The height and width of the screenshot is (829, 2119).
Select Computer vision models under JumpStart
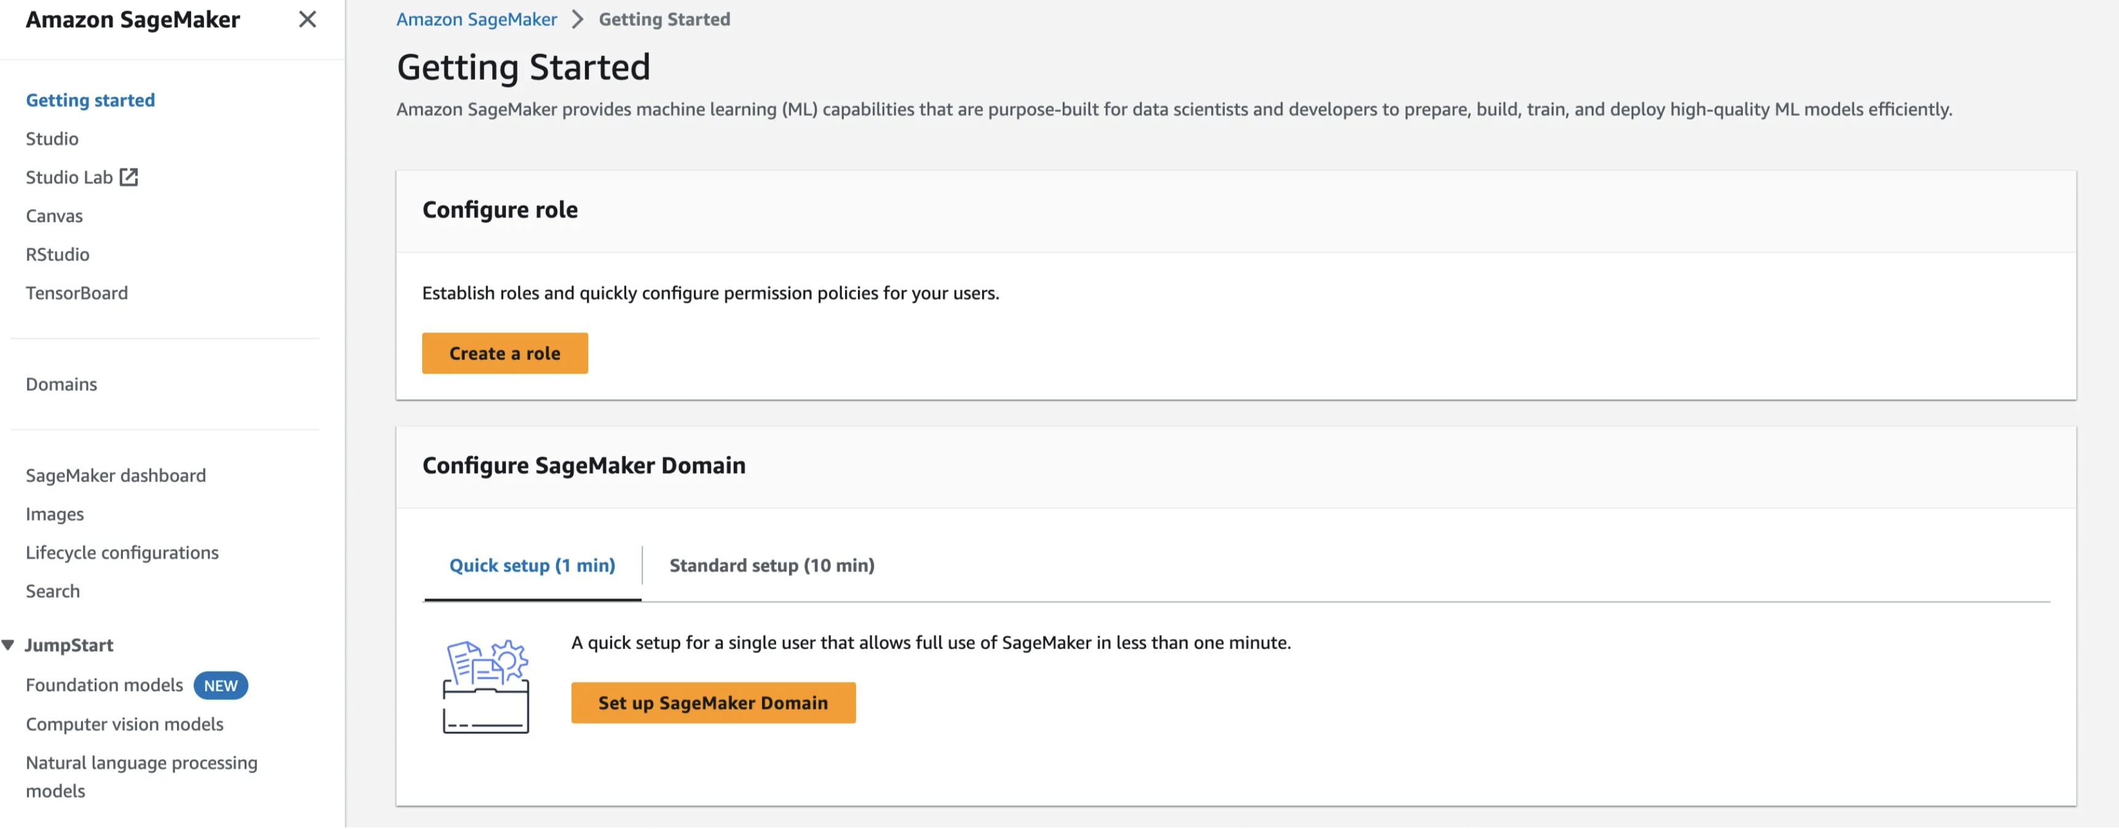124,724
